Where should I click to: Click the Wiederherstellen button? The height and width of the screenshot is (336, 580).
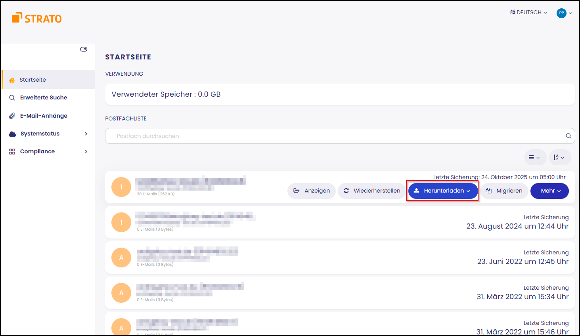tap(372, 191)
